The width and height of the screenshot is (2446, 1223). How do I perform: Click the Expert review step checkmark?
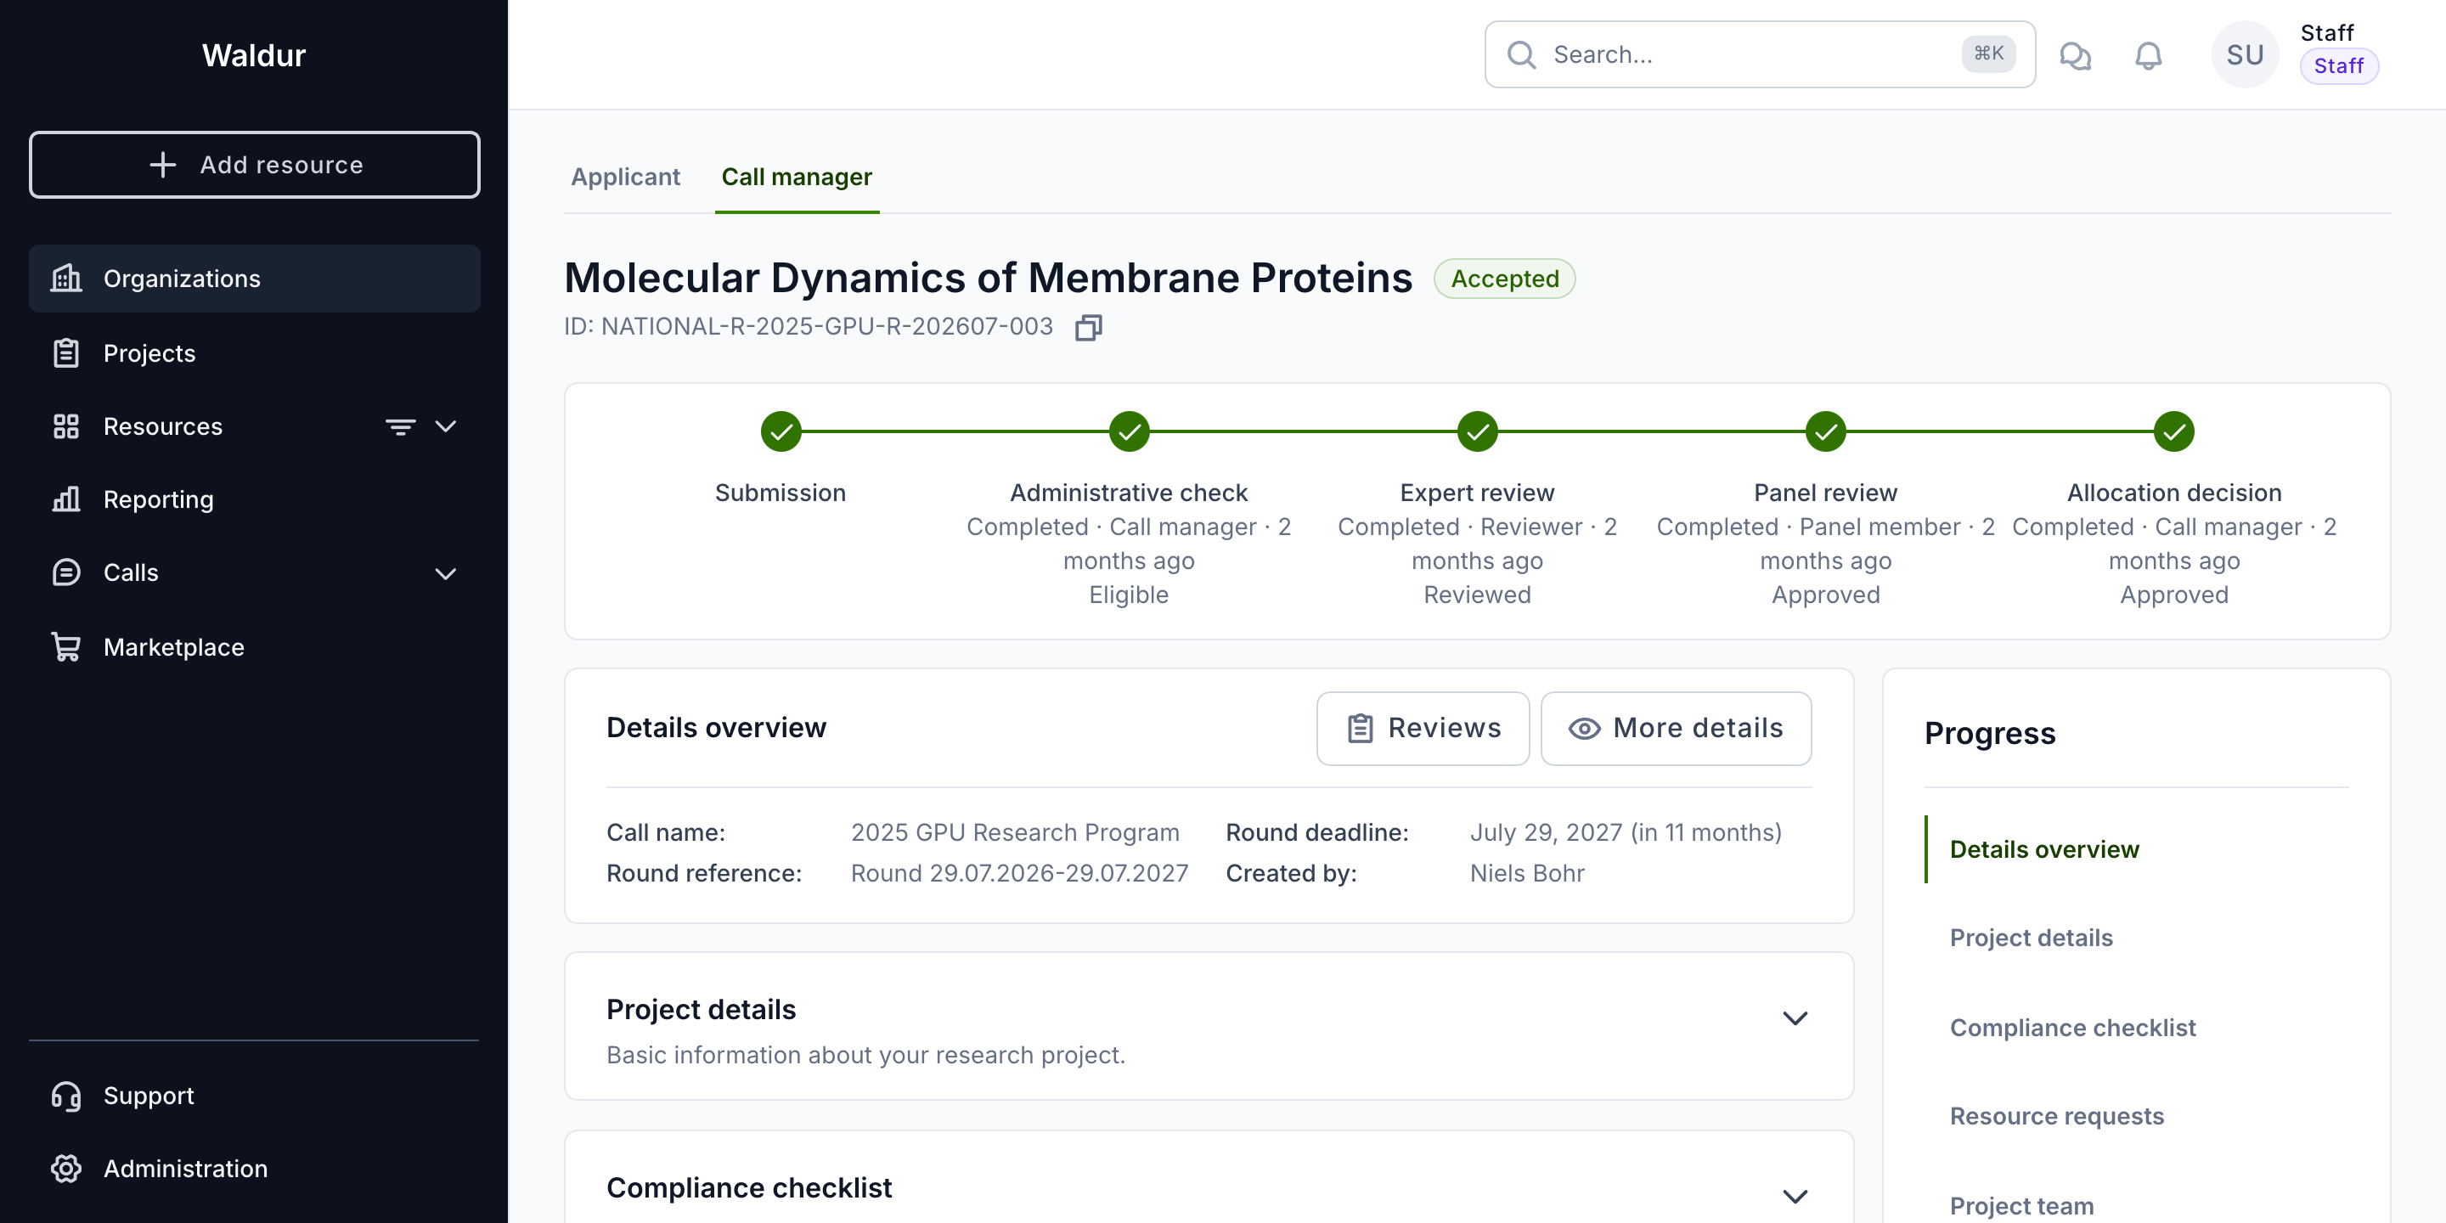coord(1478,432)
